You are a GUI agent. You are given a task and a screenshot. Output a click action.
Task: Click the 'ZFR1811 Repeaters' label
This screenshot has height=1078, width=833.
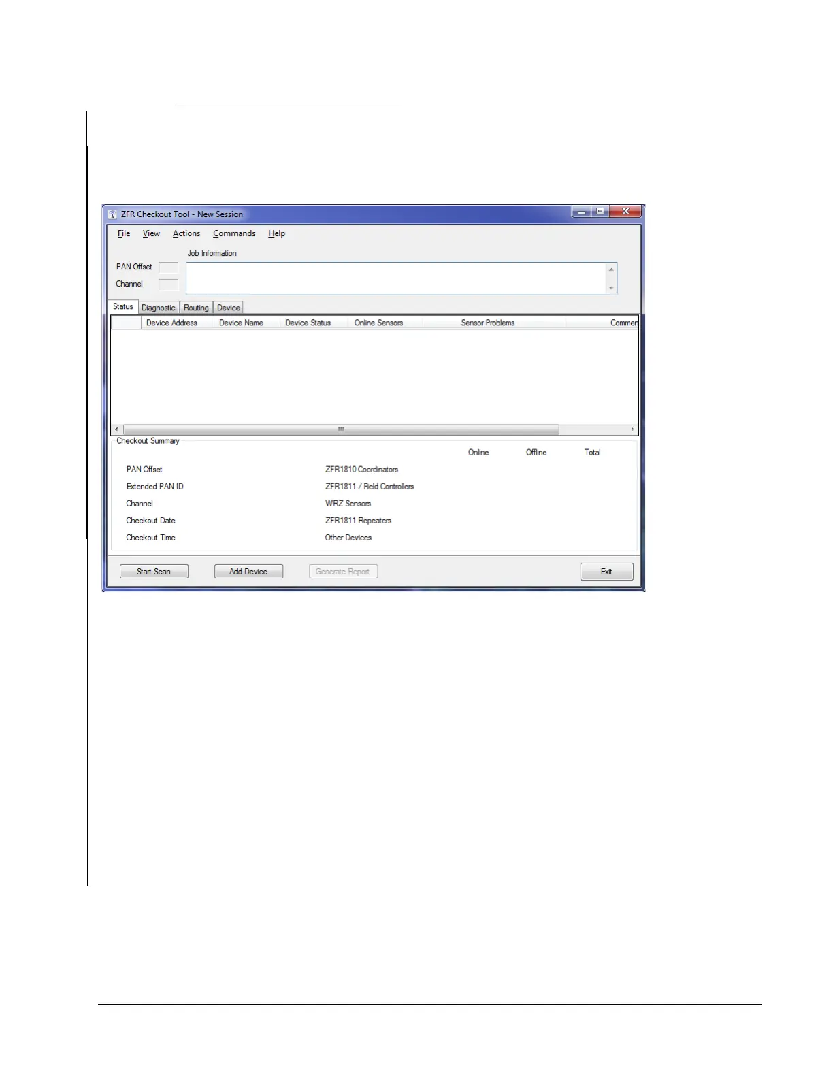pos(358,521)
